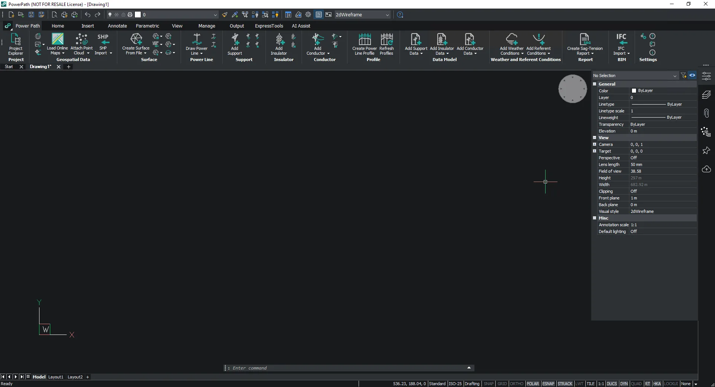The image size is (715, 387).
Task: Open the help question mark icon
Action: [400, 15]
